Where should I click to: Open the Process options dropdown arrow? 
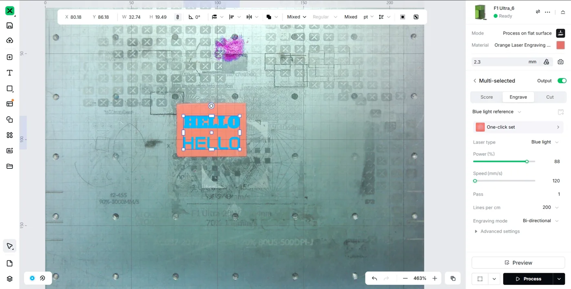[x=559, y=279]
